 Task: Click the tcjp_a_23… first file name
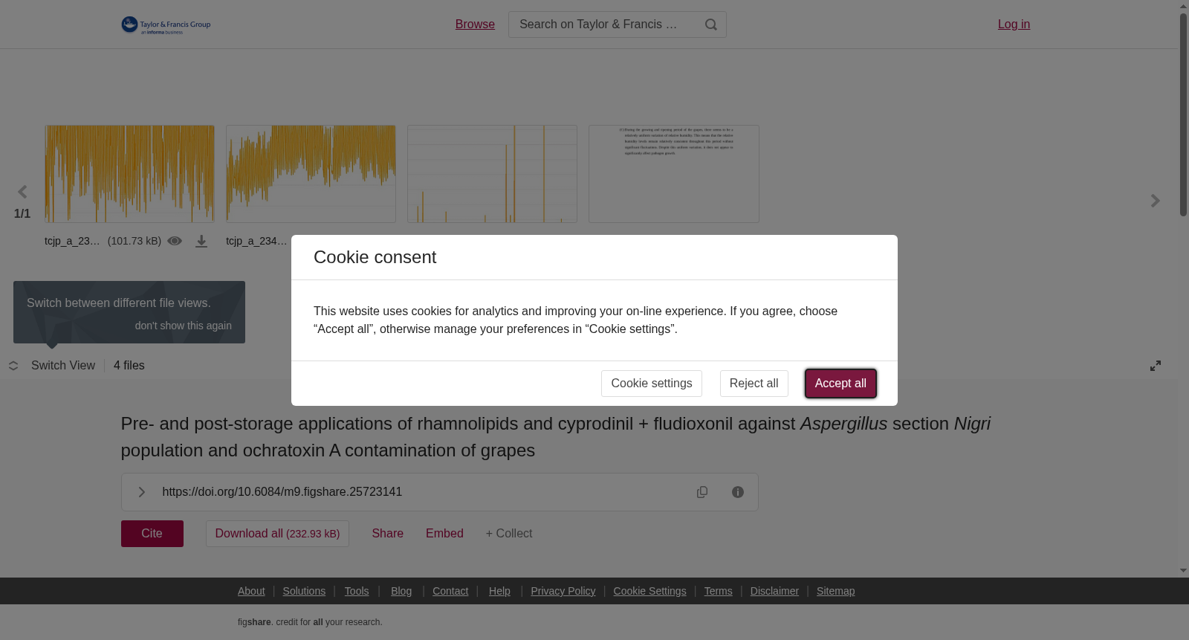[72, 241]
